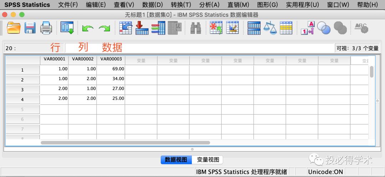The width and height of the screenshot is (385, 177).
Task: Click VAR00001 cell in row 1
Action: point(54,70)
